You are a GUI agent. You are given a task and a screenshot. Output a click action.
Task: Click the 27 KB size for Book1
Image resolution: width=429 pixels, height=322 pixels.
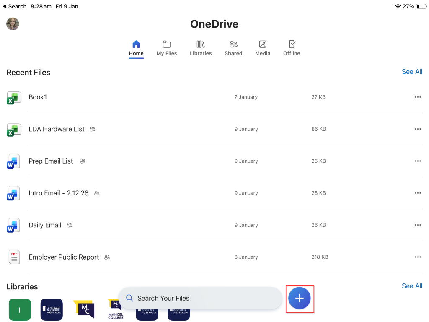click(318, 97)
